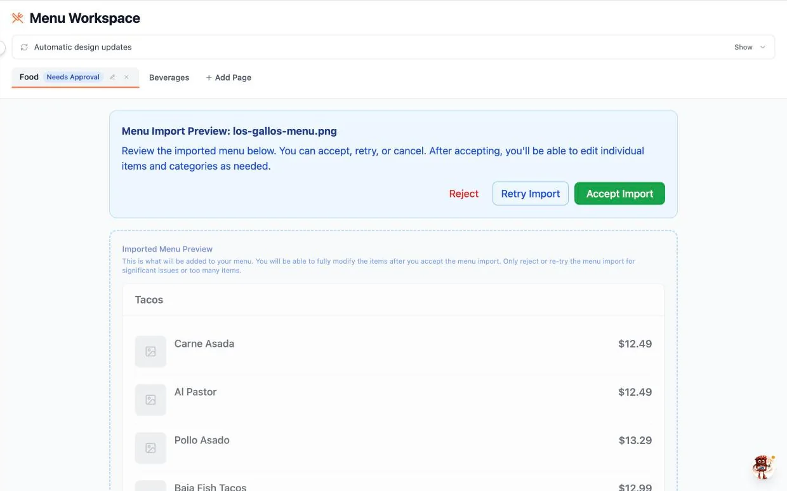The image size is (787, 491).
Task: Click the pencil edit icon on Food tab
Action: pos(112,77)
